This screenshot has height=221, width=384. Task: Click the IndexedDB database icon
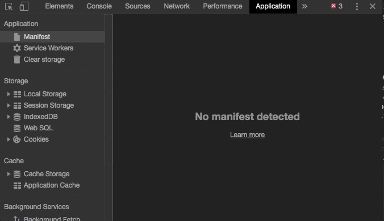(x=17, y=117)
